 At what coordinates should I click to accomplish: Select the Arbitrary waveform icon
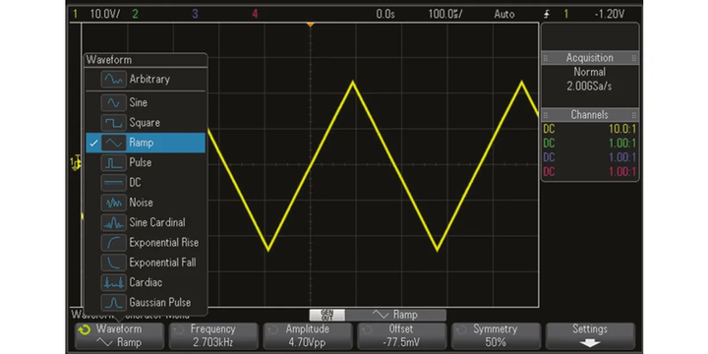pyautogui.click(x=113, y=79)
